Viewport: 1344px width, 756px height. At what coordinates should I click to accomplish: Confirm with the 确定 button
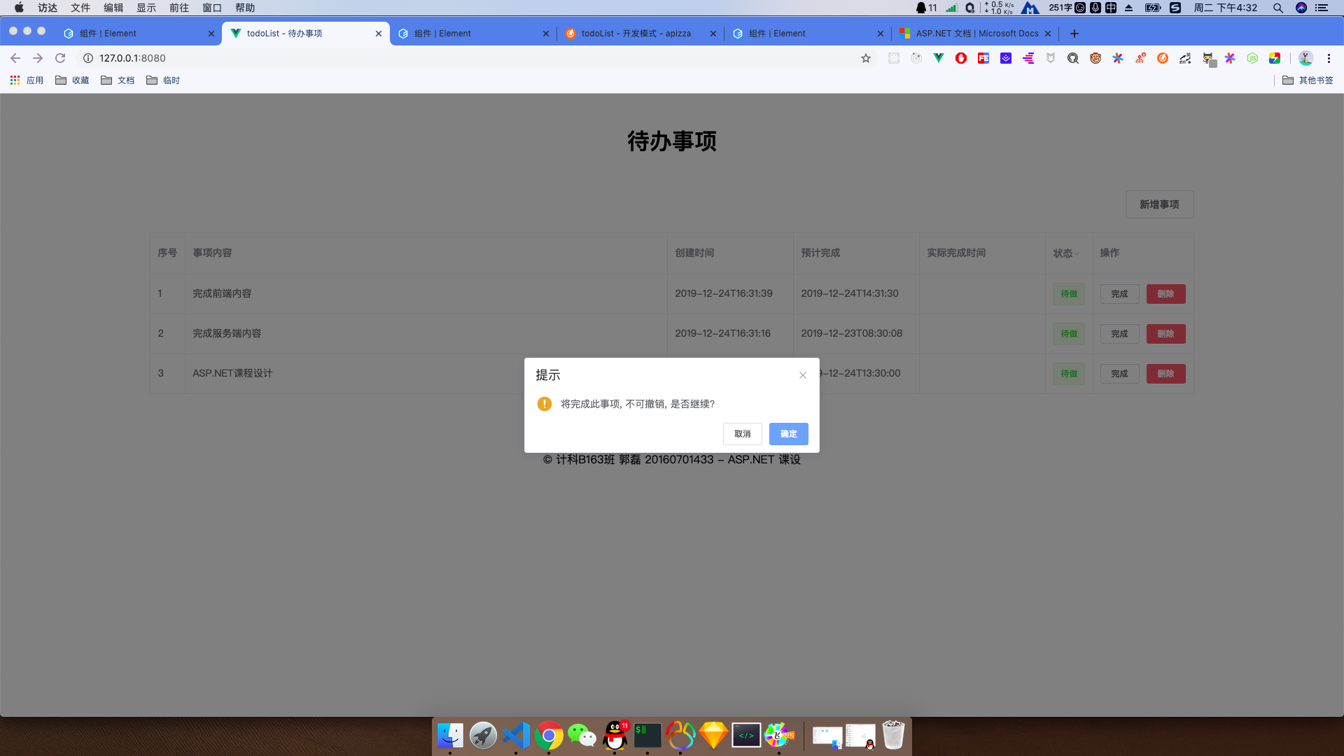coord(788,434)
